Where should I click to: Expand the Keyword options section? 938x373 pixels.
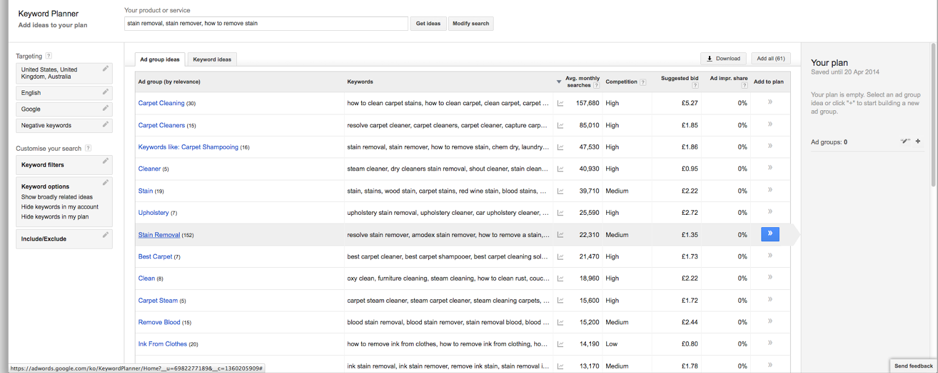point(46,186)
